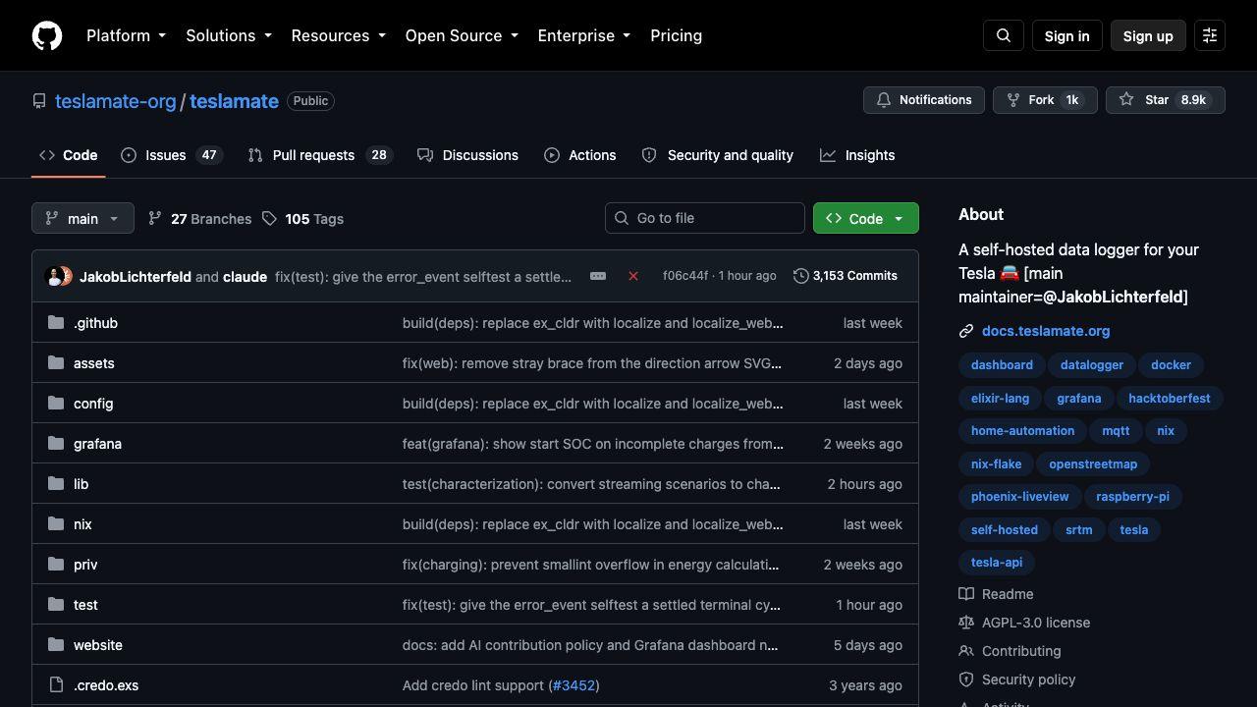Expand the Resources navigation menu
The height and width of the screenshot is (707, 1257).
339,35
